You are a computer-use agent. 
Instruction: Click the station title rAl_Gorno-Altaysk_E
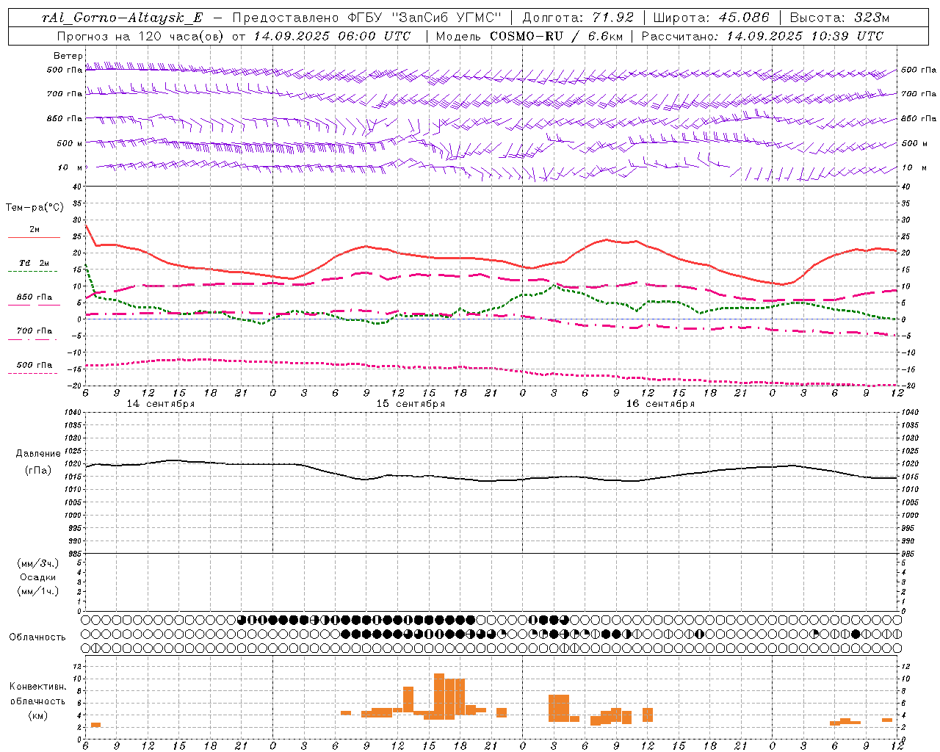pyautogui.click(x=122, y=18)
